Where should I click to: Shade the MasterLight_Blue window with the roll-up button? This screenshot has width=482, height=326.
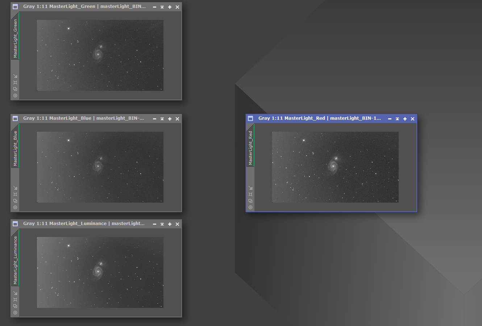point(162,119)
